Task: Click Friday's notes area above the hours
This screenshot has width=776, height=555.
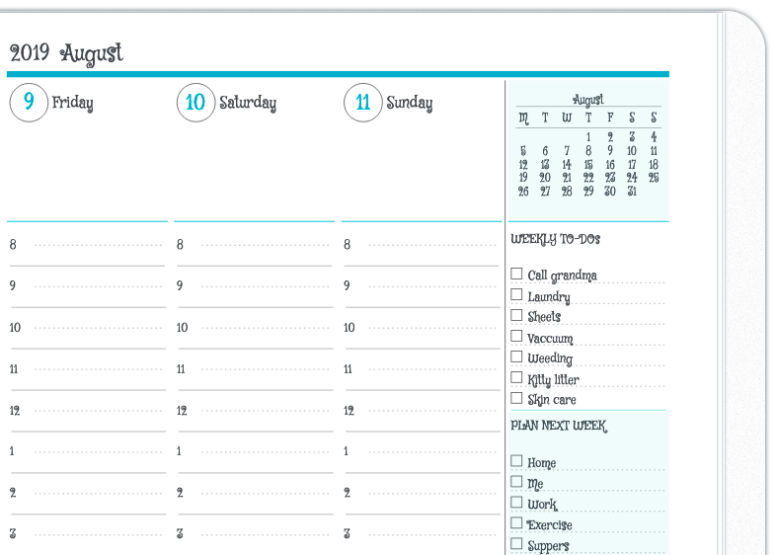Action: tap(87, 171)
